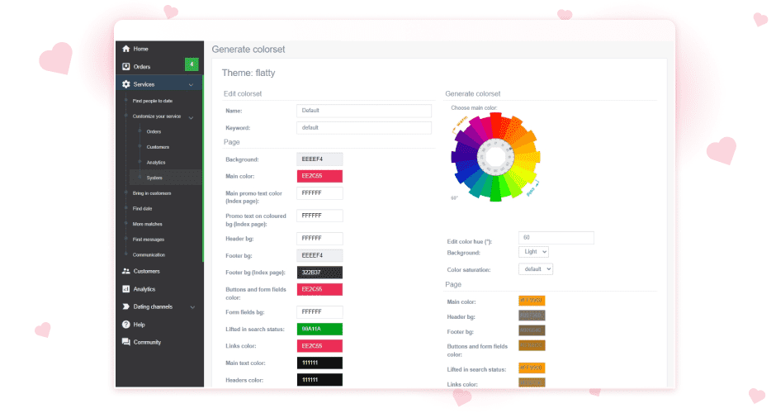Click the Customers people icon
The width and height of the screenshot is (776, 413).
pos(125,271)
